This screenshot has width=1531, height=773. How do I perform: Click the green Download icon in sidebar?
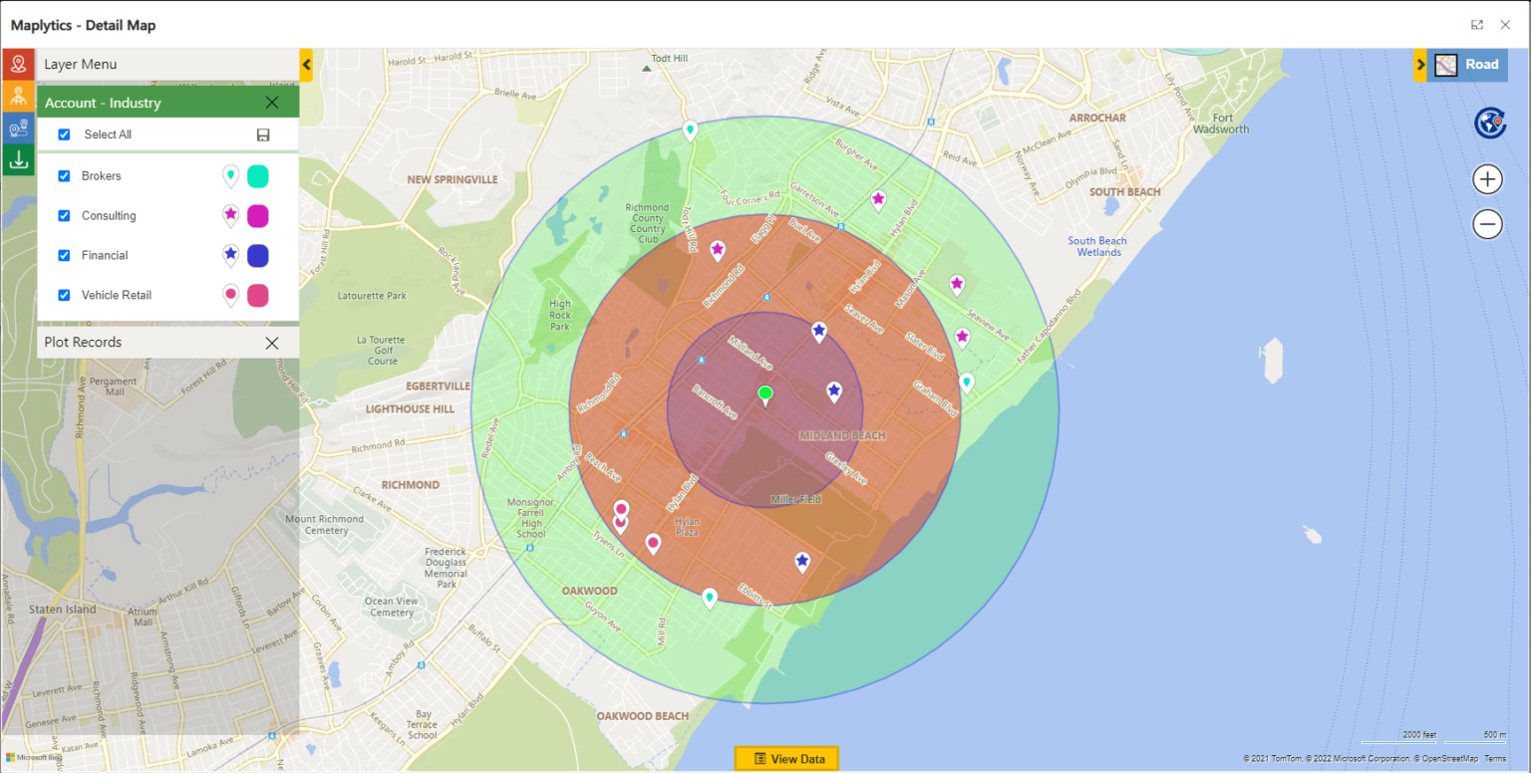pyautogui.click(x=18, y=158)
